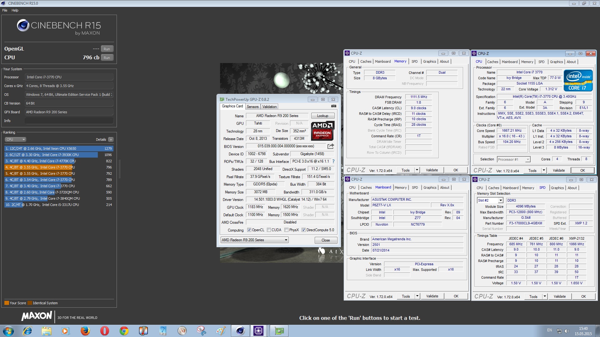The height and width of the screenshot is (337, 600).
Task: Click the EN language indicator
Action: [549, 330]
